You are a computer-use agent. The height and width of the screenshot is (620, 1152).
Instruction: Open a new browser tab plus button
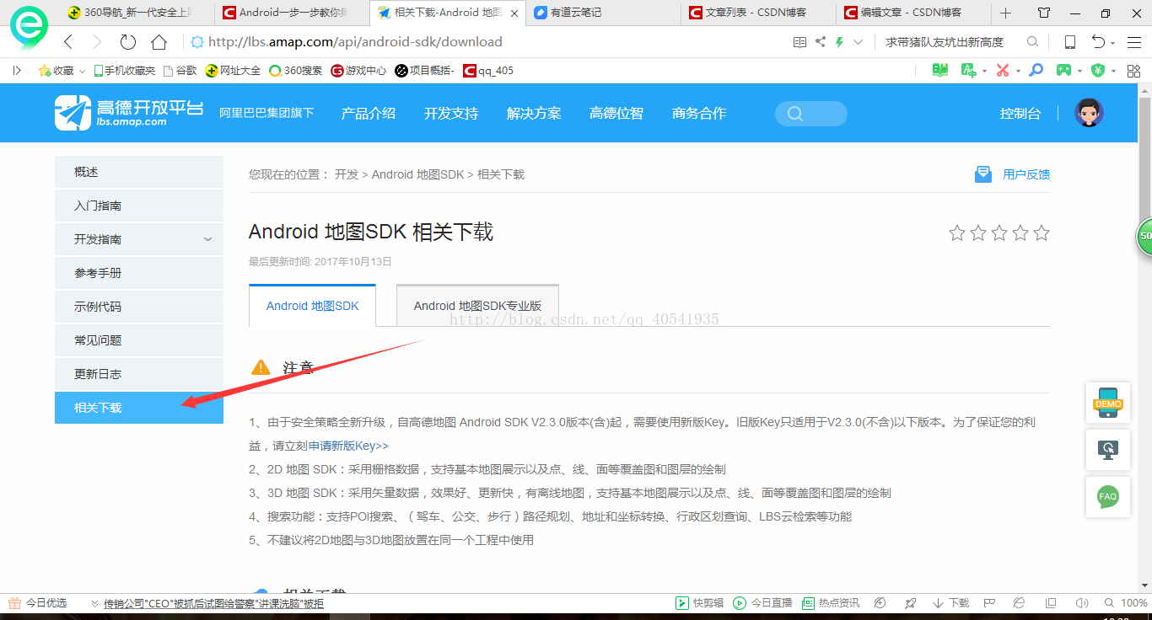pos(1005,13)
